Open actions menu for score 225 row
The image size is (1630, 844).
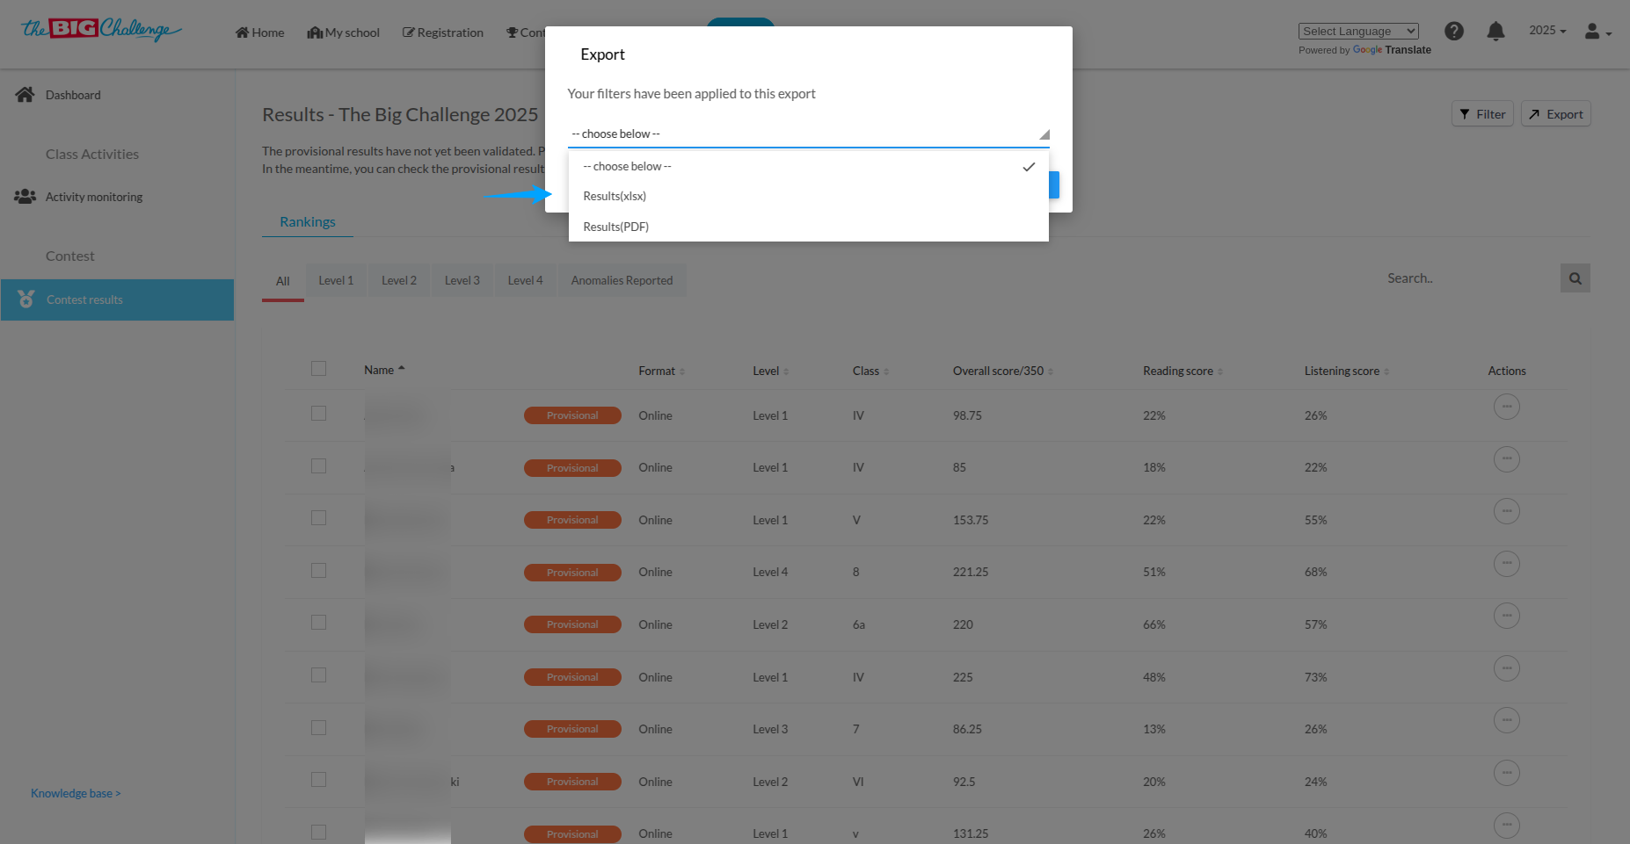pyautogui.click(x=1507, y=668)
